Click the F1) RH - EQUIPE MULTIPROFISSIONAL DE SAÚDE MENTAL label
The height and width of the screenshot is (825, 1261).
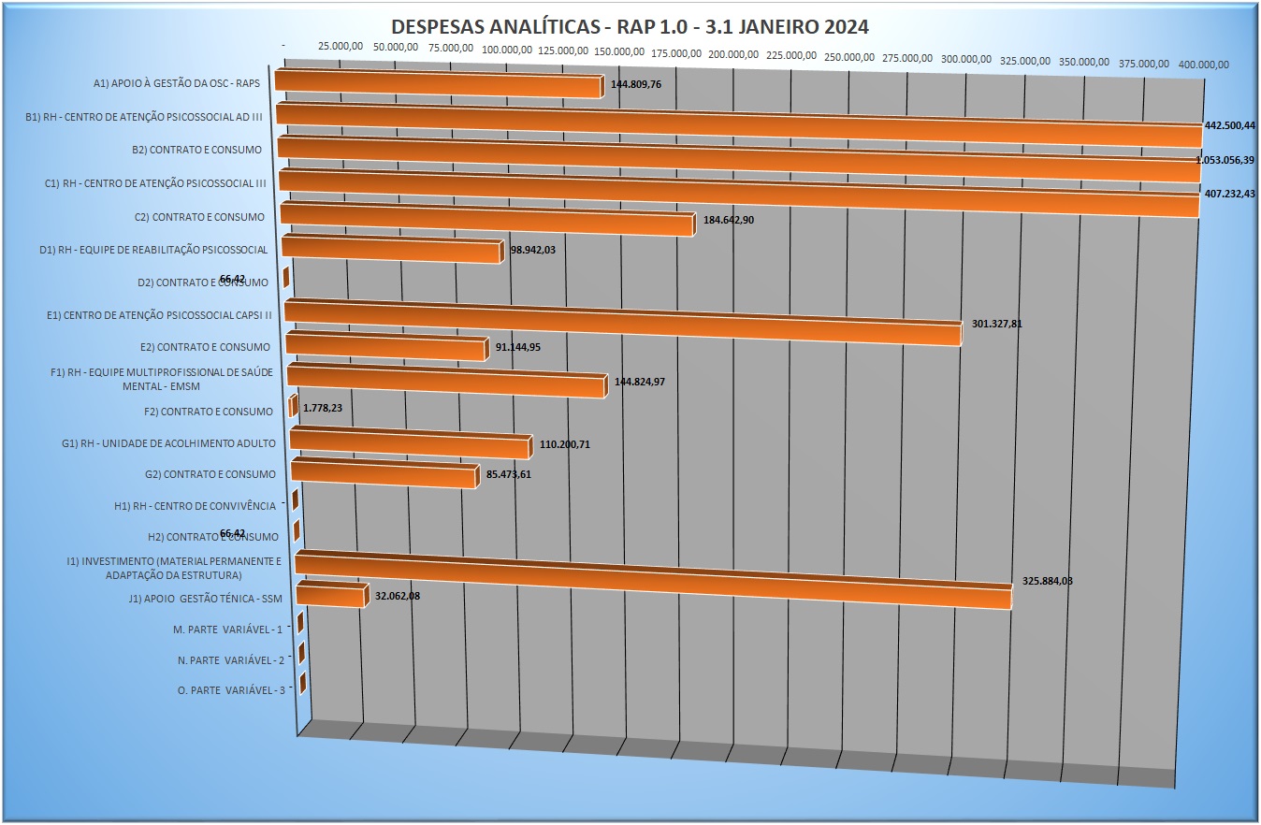click(162, 379)
